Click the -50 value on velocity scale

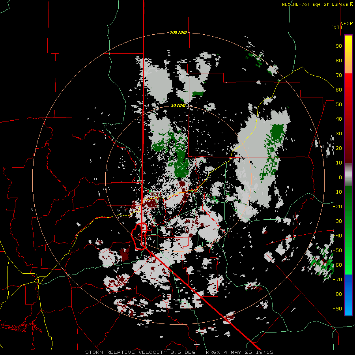[x=337, y=250]
